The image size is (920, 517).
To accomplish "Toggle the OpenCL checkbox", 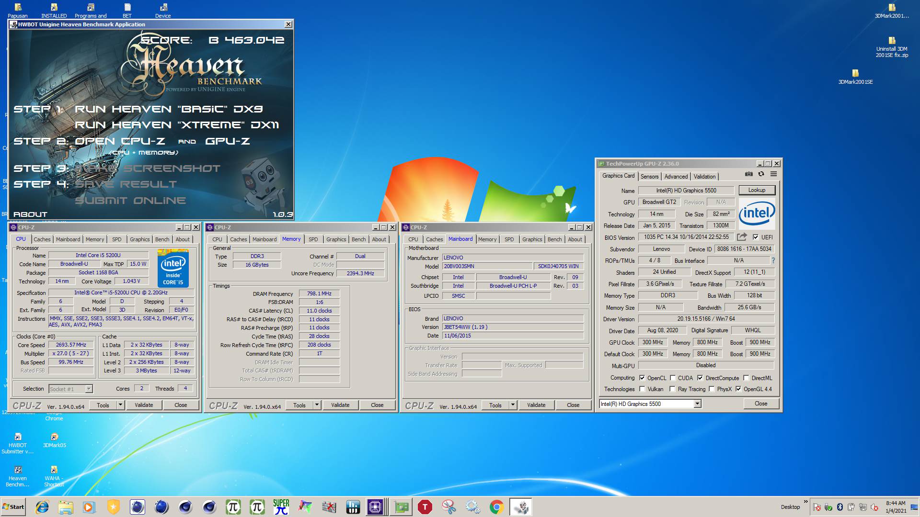I will [x=642, y=378].
